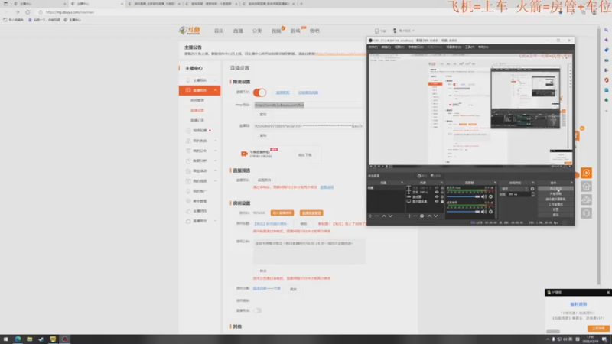This screenshot has height=344, width=612.
Task: Click the Douyu logo in page header
Action: point(190,31)
